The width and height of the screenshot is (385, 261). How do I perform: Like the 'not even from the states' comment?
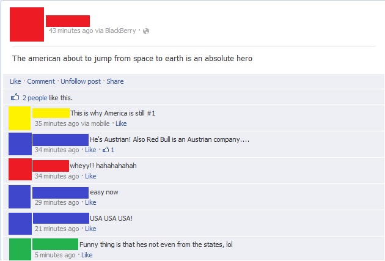pos(87,255)
